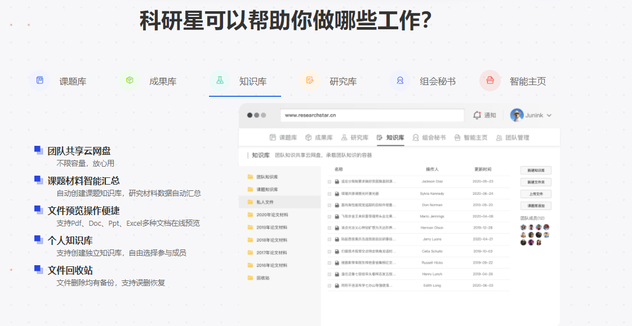Click the name Henry Lynch
Screen dimensions: 632x326
pyautogui.click(x=432, y=274)
